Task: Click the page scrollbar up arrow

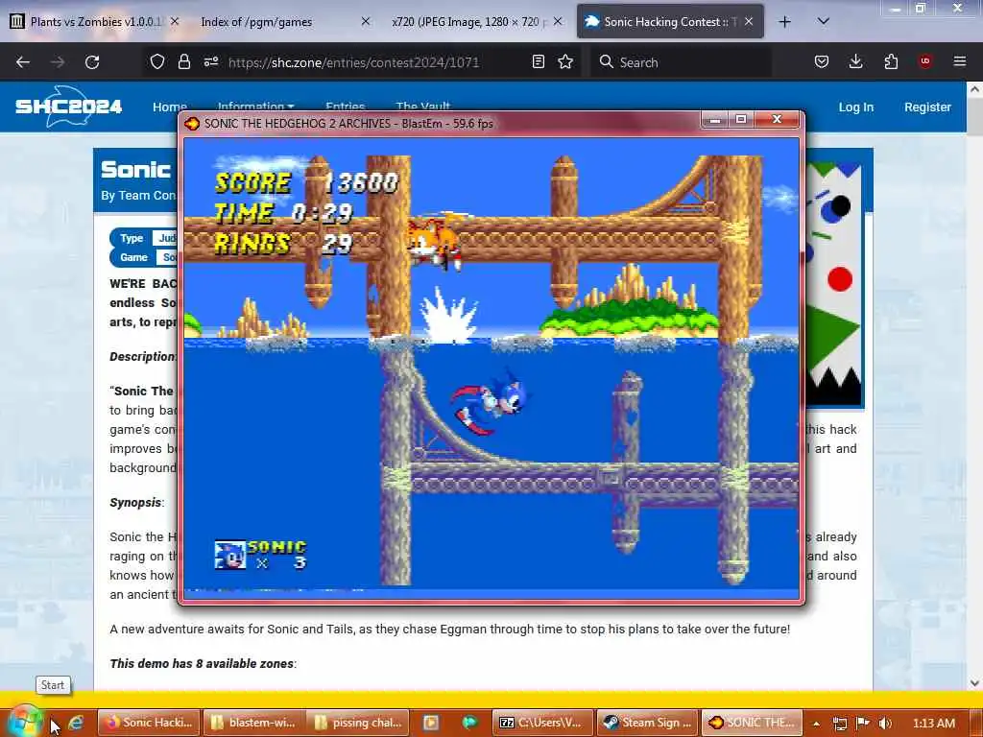Action: point(974,89)
